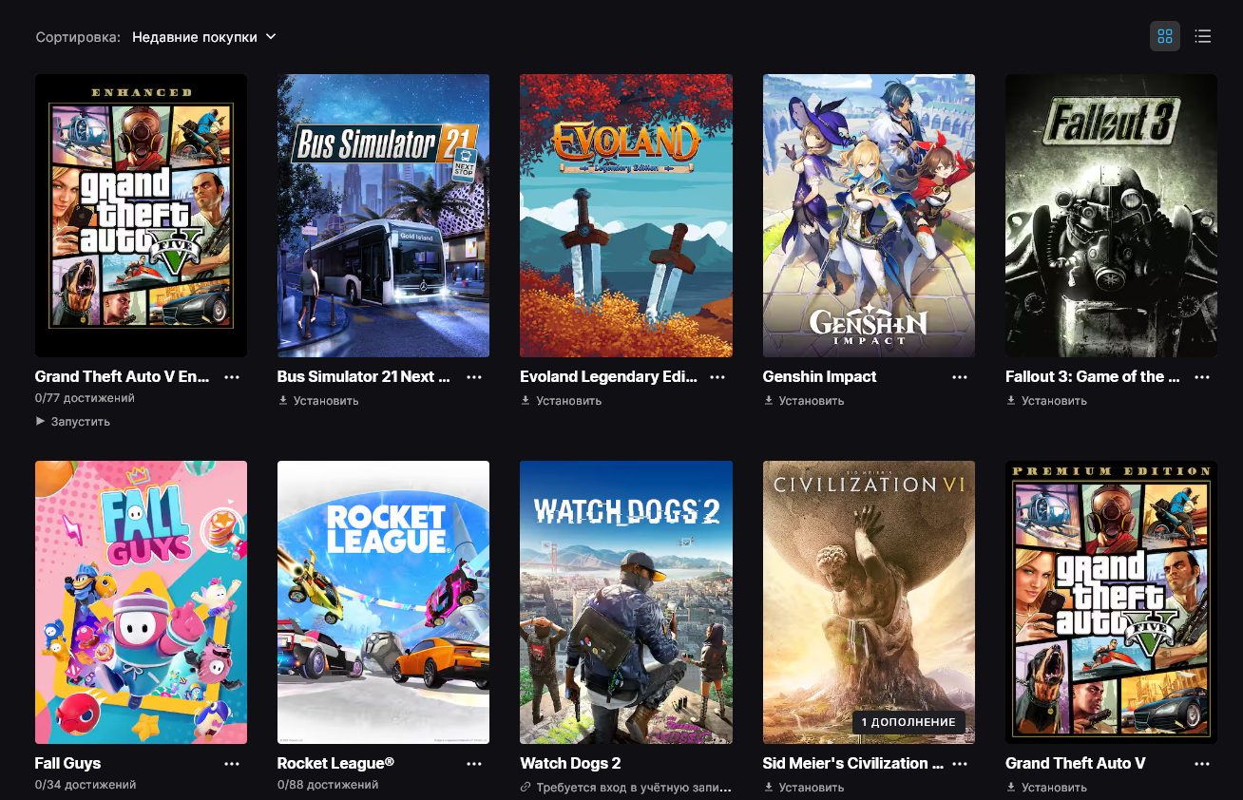Install Grand Theft Auto V Premium via Установить
This screenshot has width=1243, height=800.
point(1046,788)
